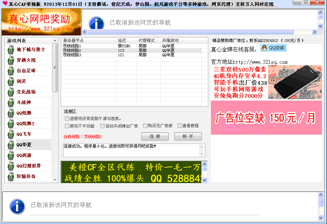Click the grenade icon beside QQ飞车
The image size is (327, 224).
pyautogui.click(x=11, y=134)
